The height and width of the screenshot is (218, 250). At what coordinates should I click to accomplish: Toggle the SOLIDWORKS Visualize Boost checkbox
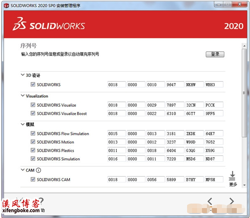click(33, 113)
